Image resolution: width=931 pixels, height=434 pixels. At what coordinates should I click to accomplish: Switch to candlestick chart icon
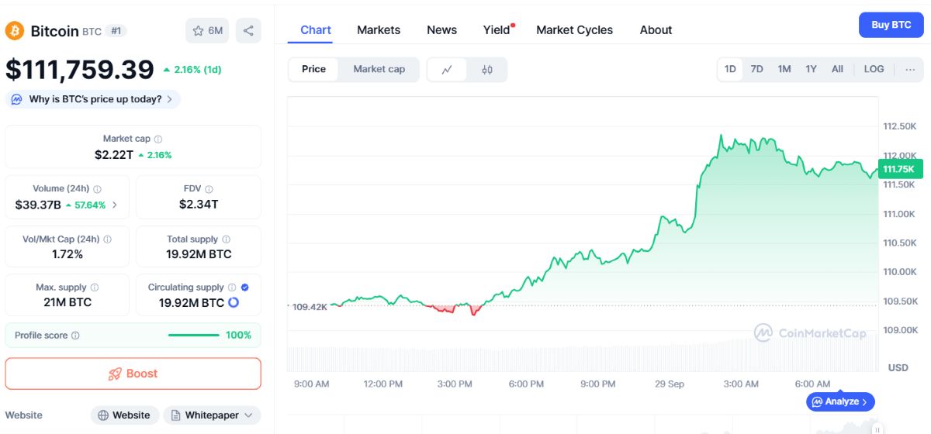(487, 70)
